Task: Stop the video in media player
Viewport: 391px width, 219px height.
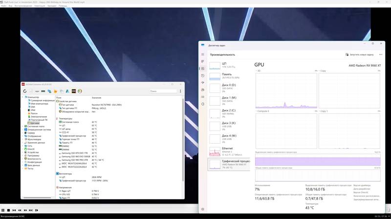Action: tap(8, 210)
